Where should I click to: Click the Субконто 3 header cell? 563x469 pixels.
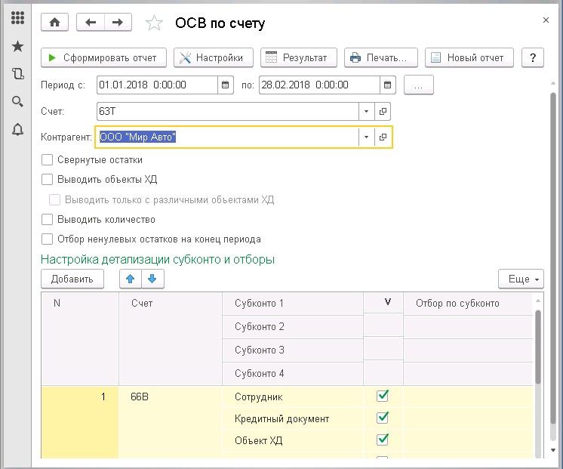click(x=293, y=350)
